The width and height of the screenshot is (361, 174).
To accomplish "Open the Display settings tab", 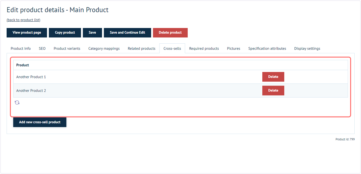I will click(x=307, y=48).
